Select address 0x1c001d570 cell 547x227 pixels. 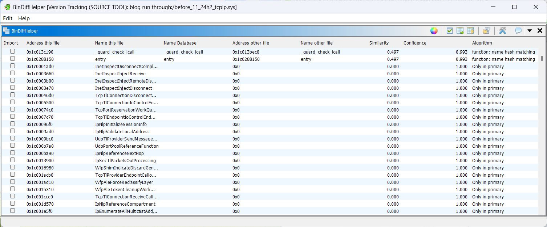point(40,204)
